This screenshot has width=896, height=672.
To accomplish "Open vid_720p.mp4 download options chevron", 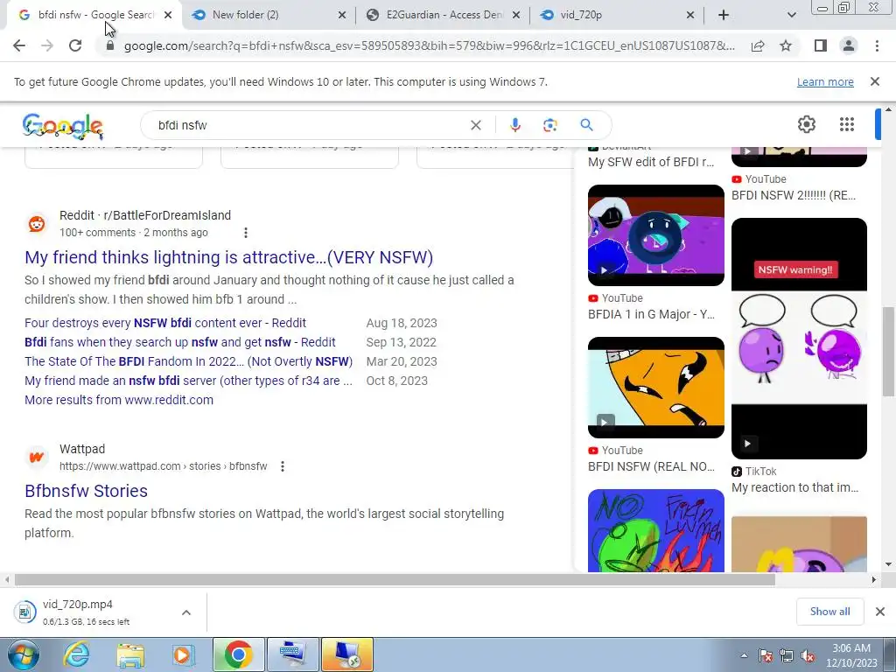I will point(186,612).
